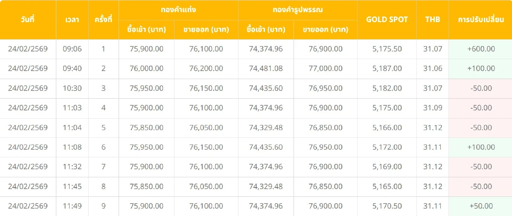Click the THB column header
The image size is (512, 216).
click(433, 20)
